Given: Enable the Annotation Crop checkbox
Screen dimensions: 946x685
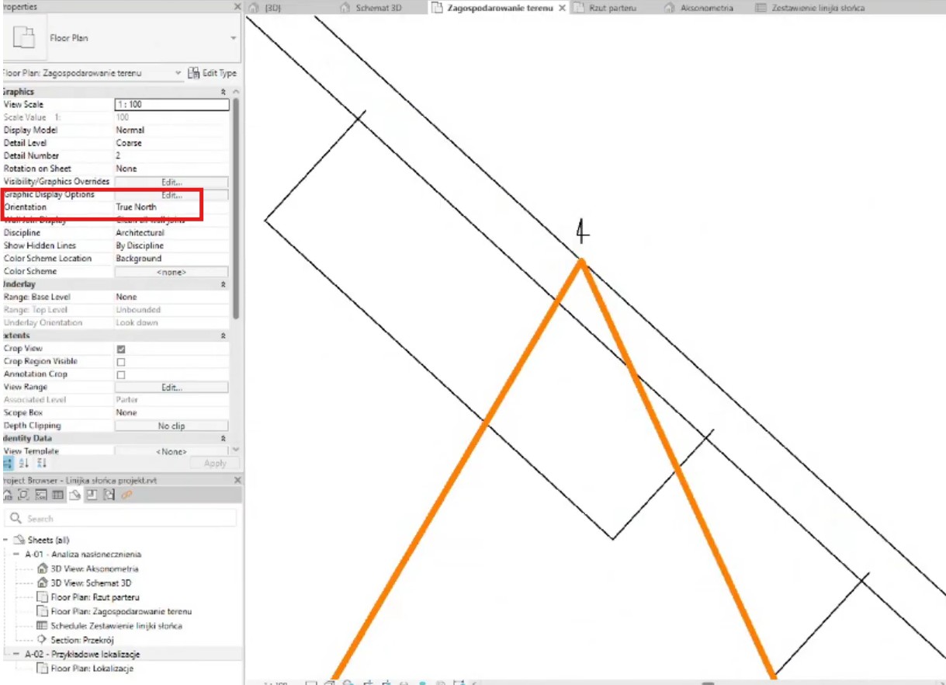Looking at the screenshot, I should (120, 374).
